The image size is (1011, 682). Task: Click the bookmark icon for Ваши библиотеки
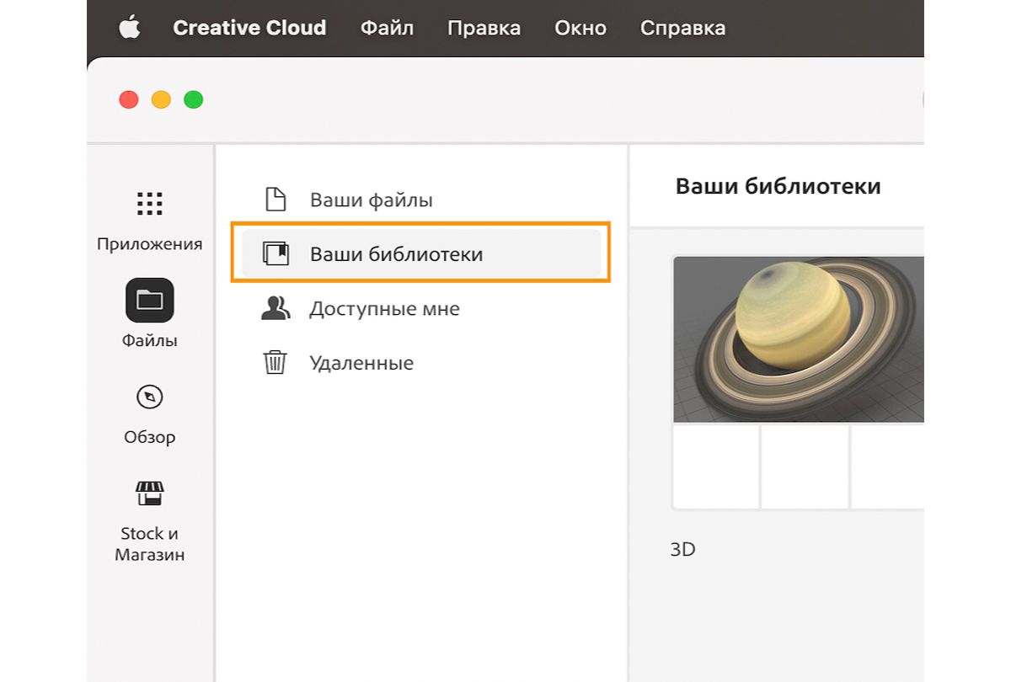click(x=274, y=253)
